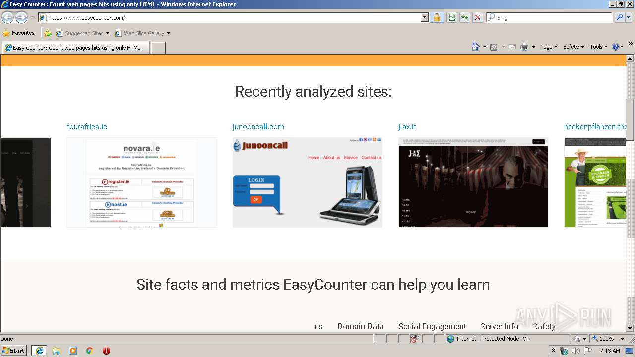Click the privacy report blocked-eye icon
The width and height of the screenshot is (635, 357).
pos(415,339)
